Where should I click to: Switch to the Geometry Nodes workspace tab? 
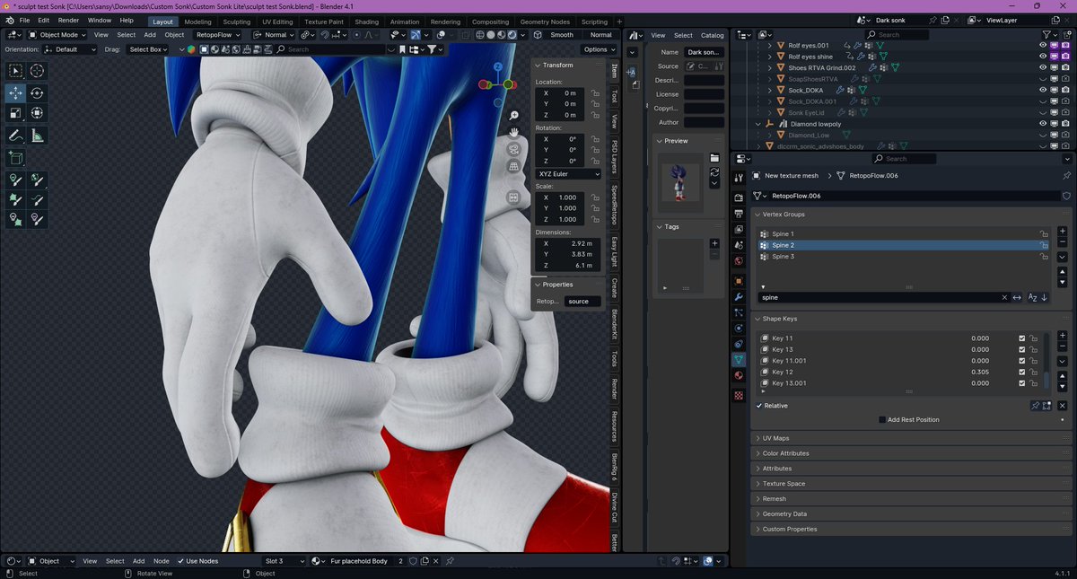(x=546, y=22)
